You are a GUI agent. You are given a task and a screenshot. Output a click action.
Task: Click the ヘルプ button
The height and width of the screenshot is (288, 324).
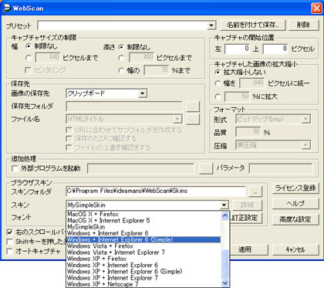(295, 204)
